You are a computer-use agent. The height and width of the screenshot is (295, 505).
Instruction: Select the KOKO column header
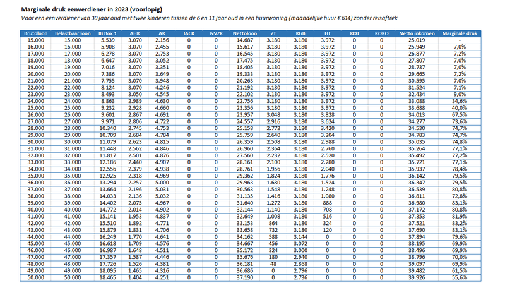click(382, 33)
